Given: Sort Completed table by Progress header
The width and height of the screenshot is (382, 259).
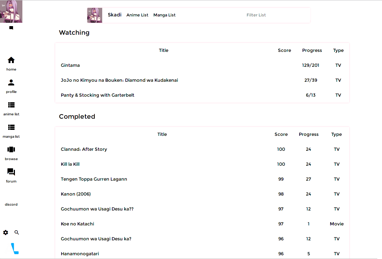Looking at the screenshot, I should [309, 134].
